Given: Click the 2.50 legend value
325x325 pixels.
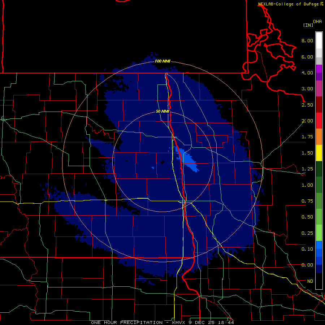Looking at the screenshot, I should point(307,105).
